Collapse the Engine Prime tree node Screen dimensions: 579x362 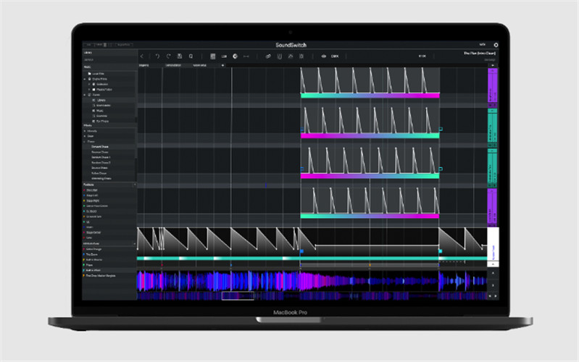tap(85, 79)
